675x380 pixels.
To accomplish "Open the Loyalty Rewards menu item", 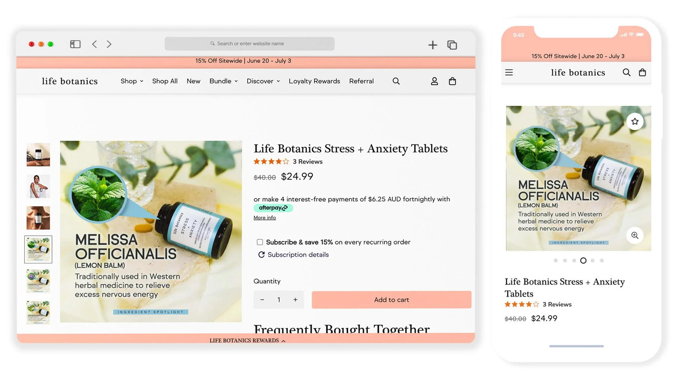I will [x=314, y=81].
